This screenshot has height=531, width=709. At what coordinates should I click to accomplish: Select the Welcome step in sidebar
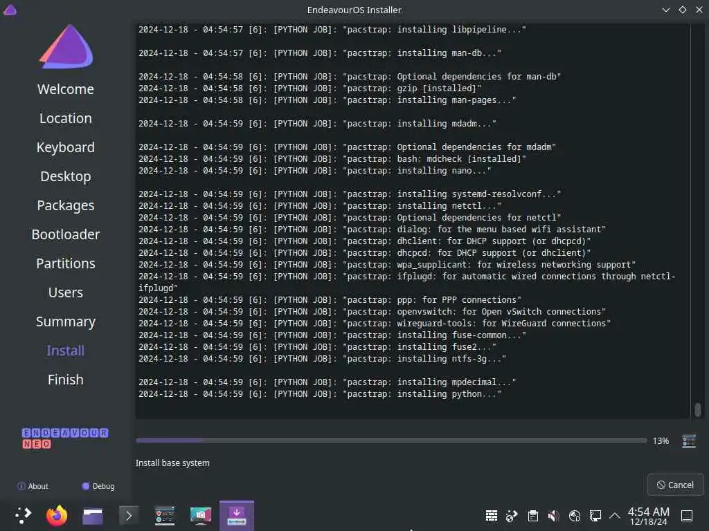point(66,89)
